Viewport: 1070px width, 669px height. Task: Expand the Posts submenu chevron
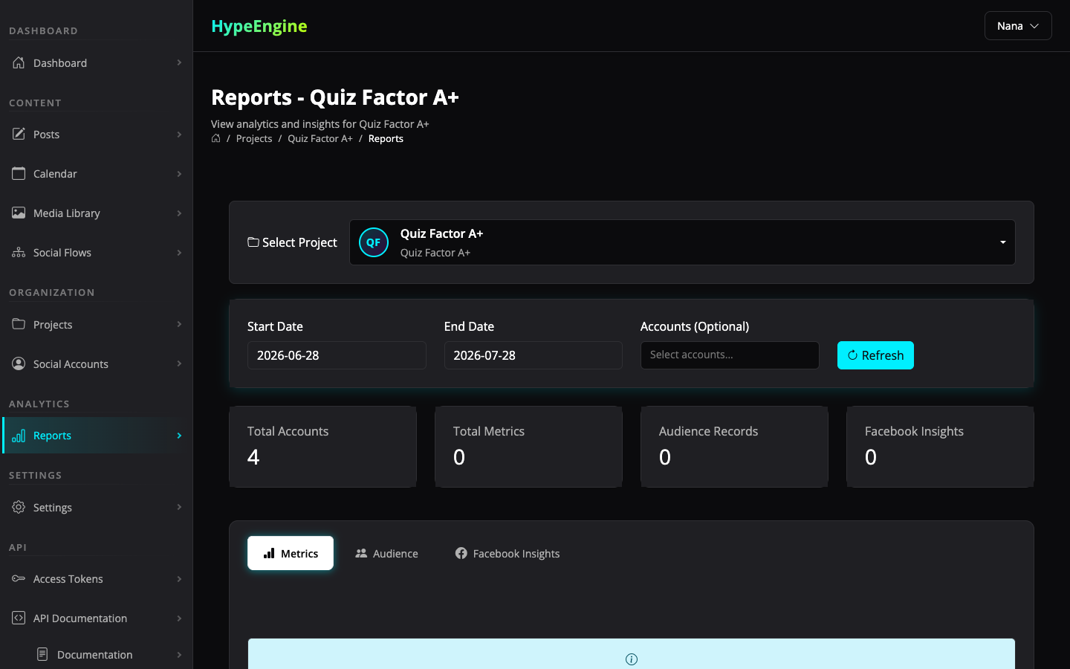179,134
